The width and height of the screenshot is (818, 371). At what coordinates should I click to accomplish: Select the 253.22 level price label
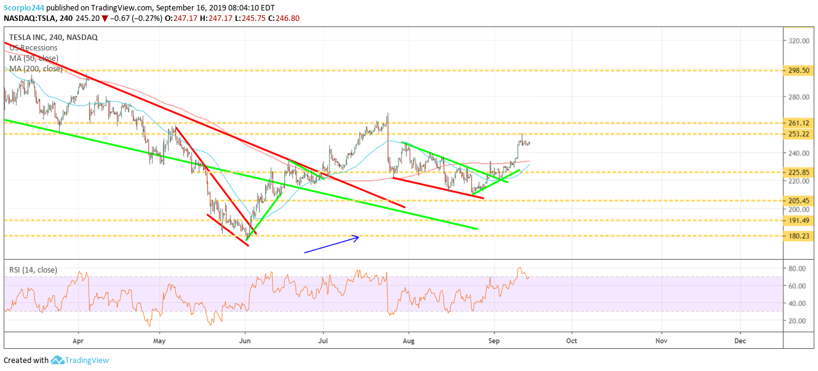[798, 134]
